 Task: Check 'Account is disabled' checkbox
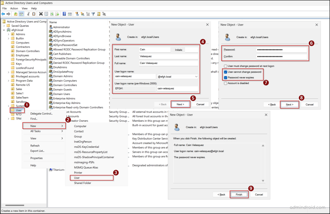[x=226, y=83]
